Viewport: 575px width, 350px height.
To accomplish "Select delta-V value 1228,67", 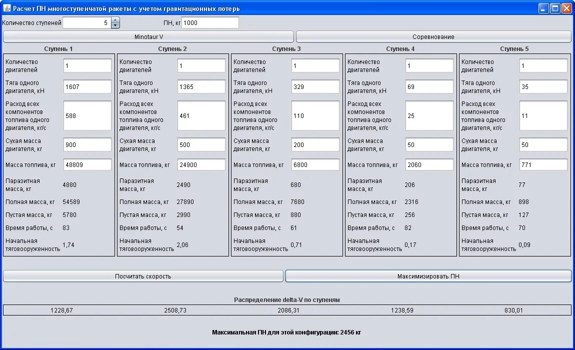I will click(x=61, y=310).
